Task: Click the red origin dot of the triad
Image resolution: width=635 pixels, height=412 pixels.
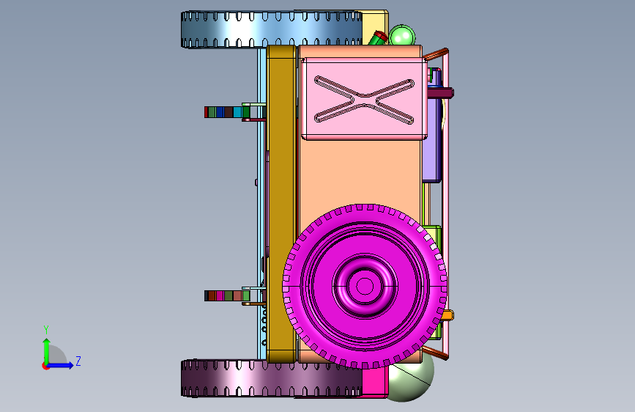Action: click(x=45, y=366)
